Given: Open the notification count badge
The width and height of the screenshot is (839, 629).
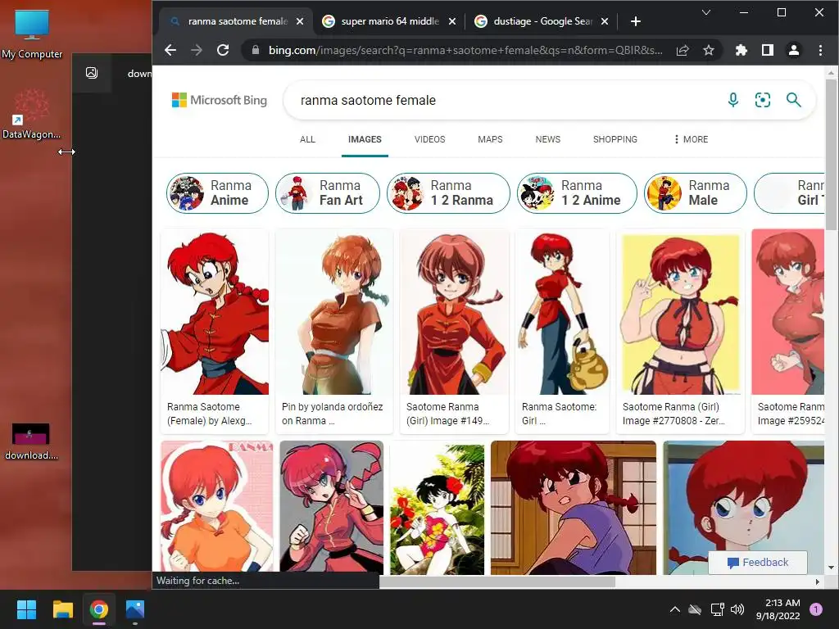Looking at the screenshot, I should [x=815, y=609].
